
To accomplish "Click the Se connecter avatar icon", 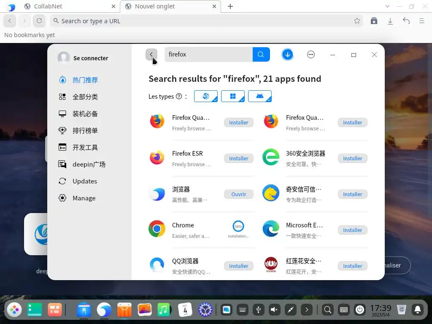I will [64, 58].
